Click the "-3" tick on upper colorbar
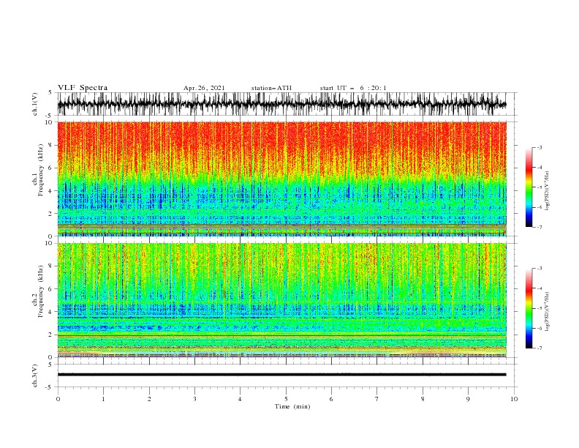The image size is (579, 448). pyautogui.click(x=540, y=147)
